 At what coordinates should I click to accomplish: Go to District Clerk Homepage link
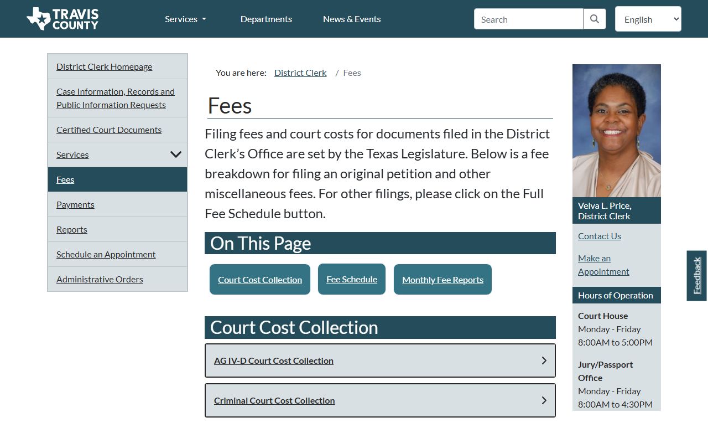coord(104,66)
